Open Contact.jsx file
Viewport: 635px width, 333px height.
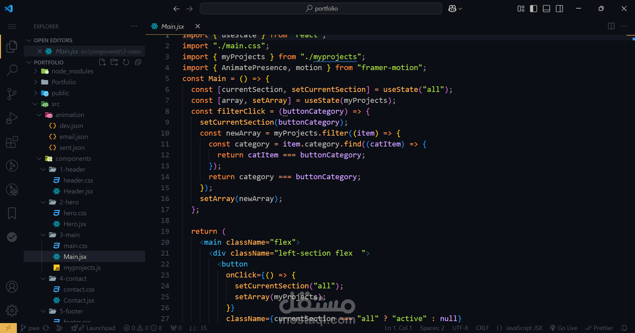(x=79, y=300)
